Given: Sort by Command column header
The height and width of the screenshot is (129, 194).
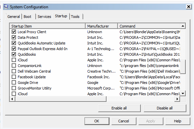Looking at the screenshot, I should (x=149, y=26).
